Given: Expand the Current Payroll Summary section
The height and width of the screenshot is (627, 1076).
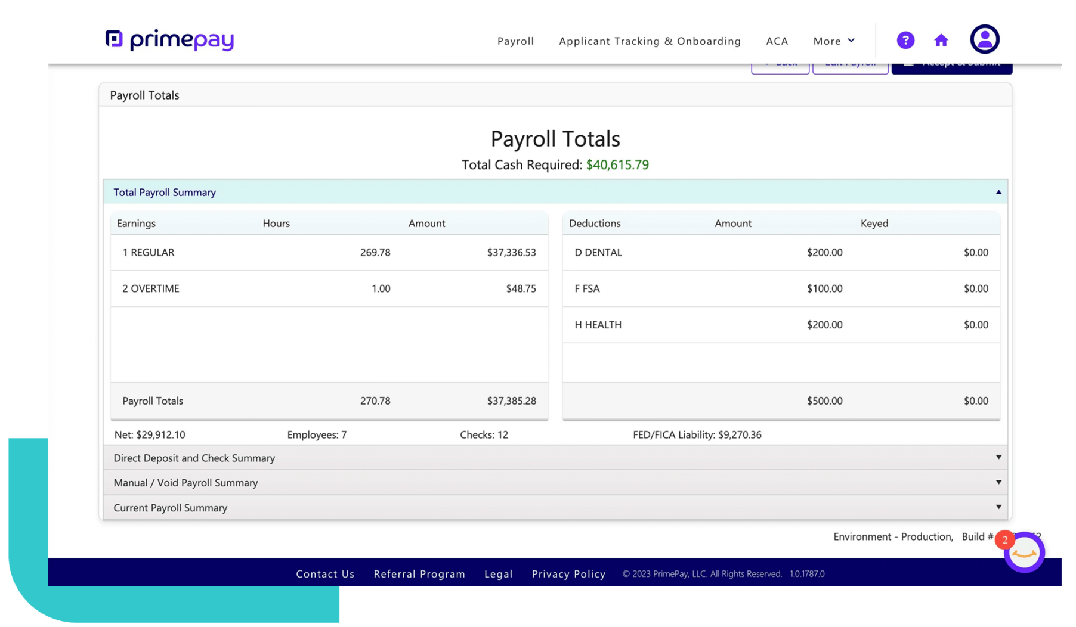Looking at the screenshot, I should coord(998,507).
